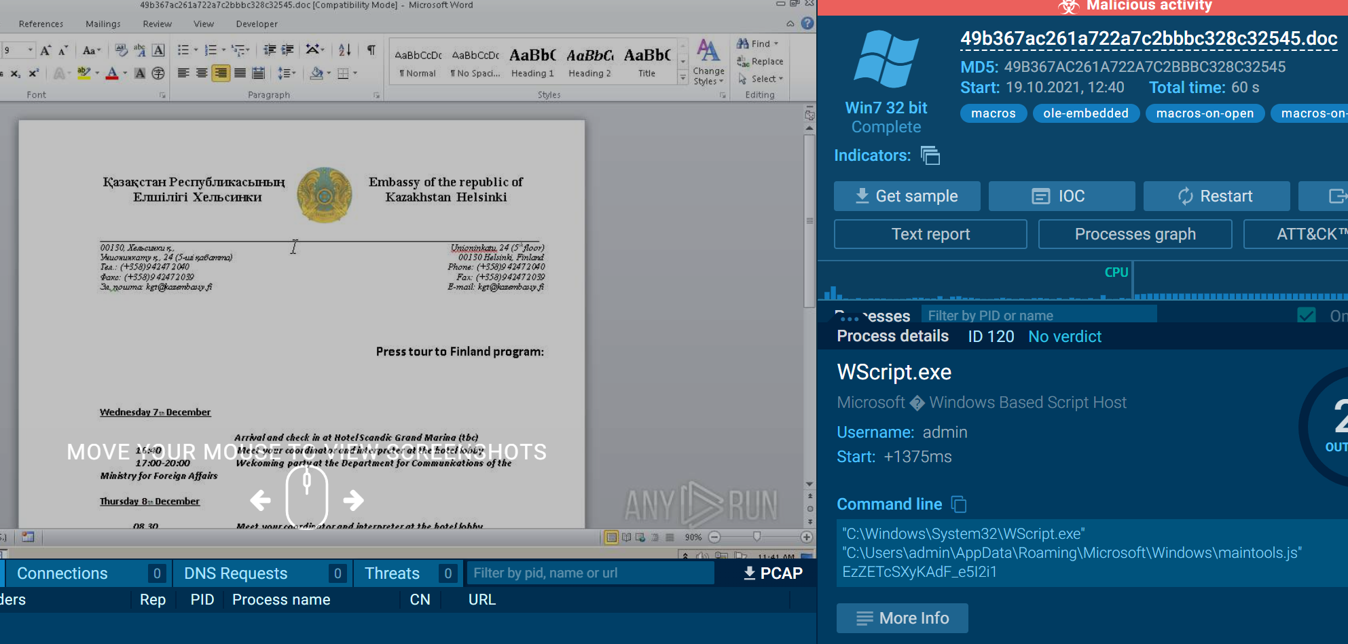Switch to DNS Requests tab
Image resolution: width=1348 pixels, height=644 pixels.
coord(262,573)
